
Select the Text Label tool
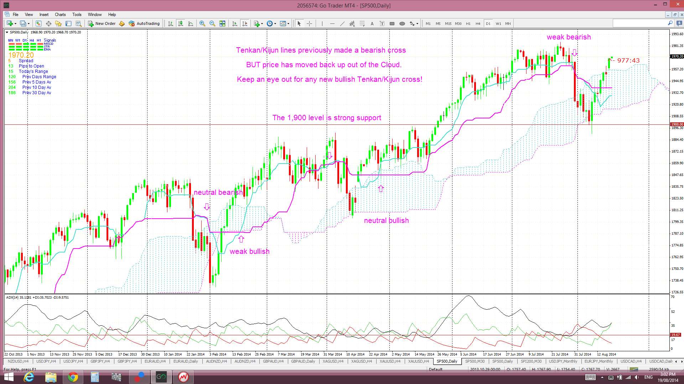[382, 23]
